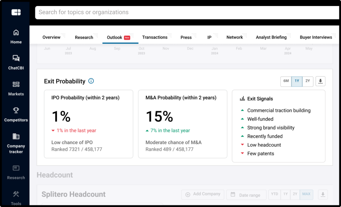Open the Markets section icon
341x207 pixels.
click(x=16, y=85)
